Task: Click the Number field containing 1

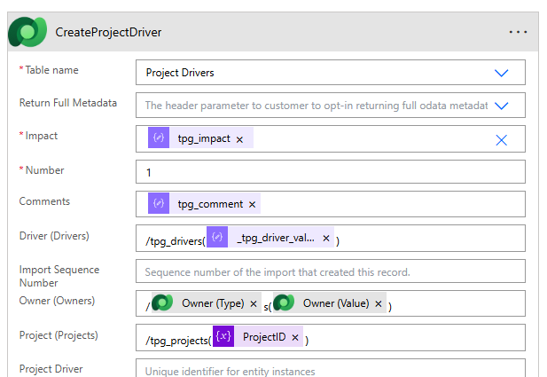Action: click(x=331, y=172)
